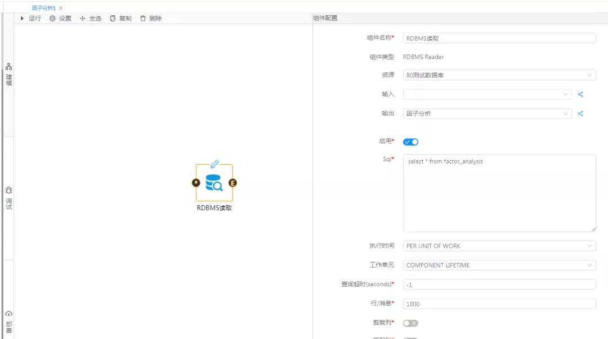Switch to the 因子分析1 tab
The height and width of the screenshot is (339, 608).
click(x=43, y=8)
